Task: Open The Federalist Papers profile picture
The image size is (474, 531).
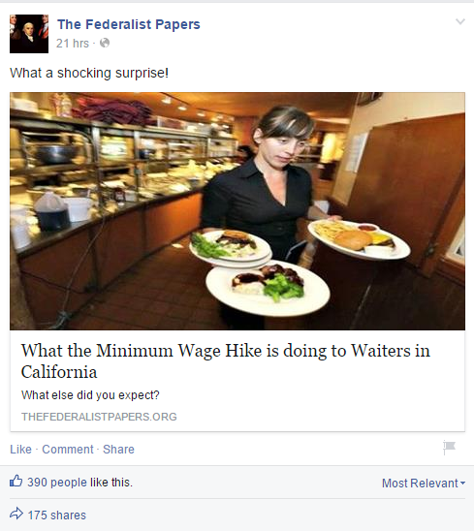Action: coord(29,34)
